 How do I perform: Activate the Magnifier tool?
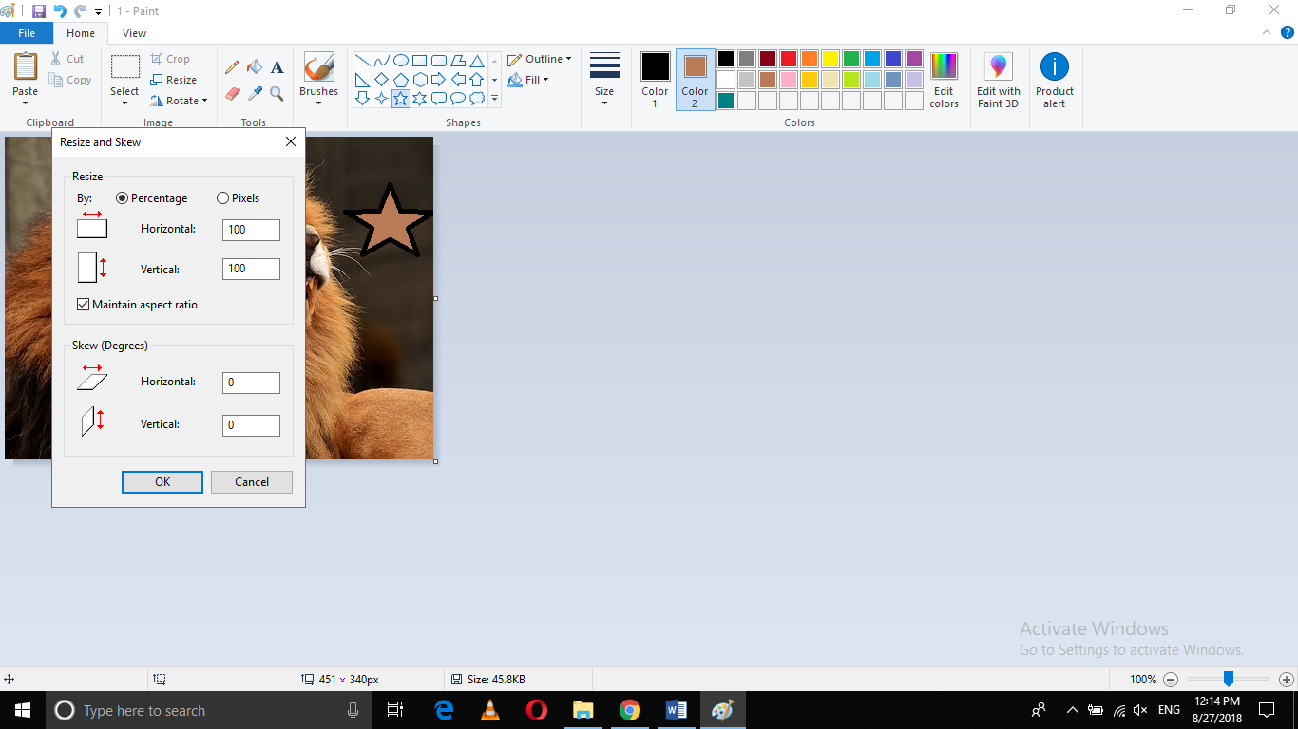(277, 94)
